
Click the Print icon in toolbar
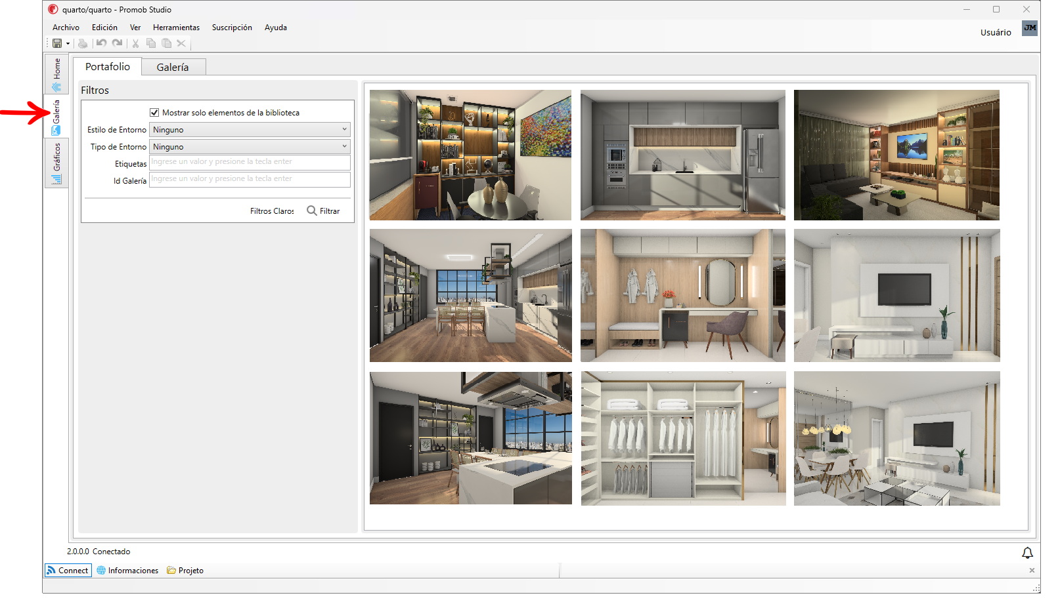(83, 43)
